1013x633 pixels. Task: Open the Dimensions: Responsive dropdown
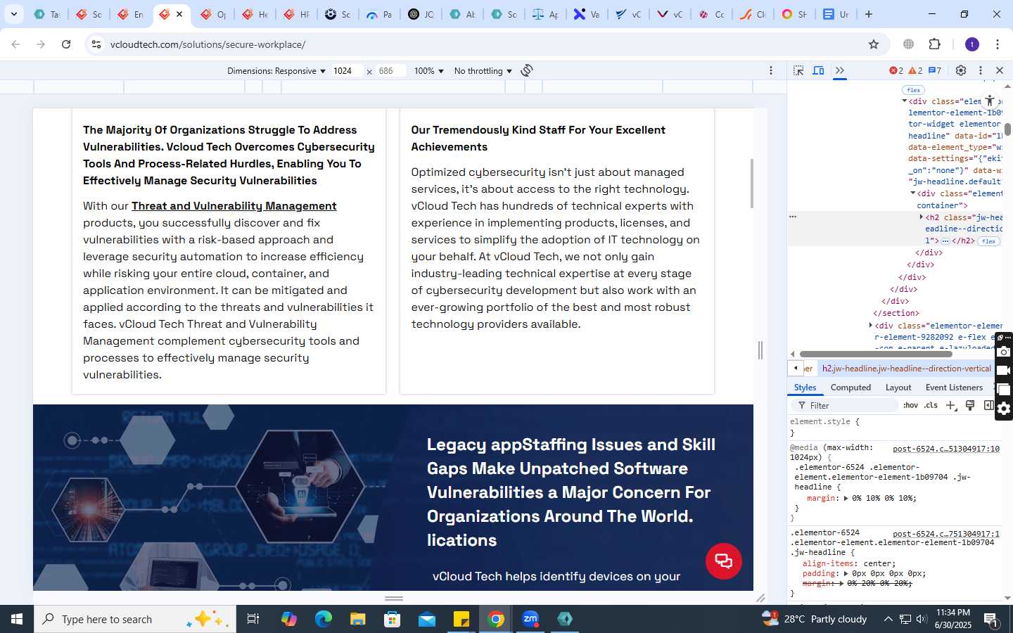point(276,71)
